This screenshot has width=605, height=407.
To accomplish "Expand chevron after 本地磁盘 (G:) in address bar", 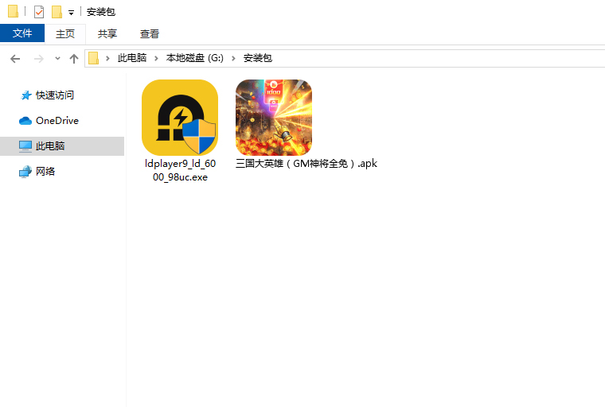I will (233, 58).
